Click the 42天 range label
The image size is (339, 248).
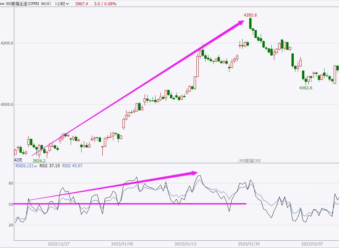pos(18,160)
